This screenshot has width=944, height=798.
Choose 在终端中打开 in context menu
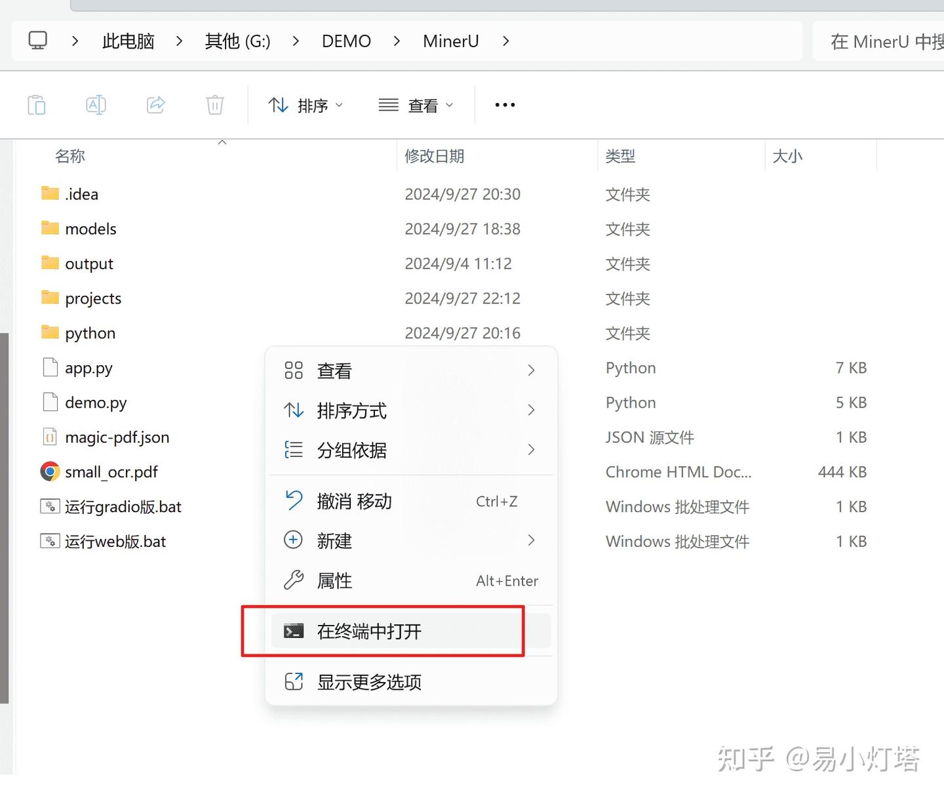tap(411, 631)
